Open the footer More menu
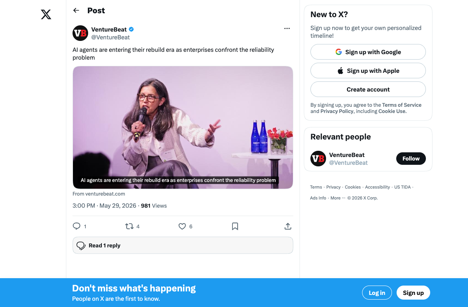This screenshot has height=307, width=468. [x=338, y=198]
